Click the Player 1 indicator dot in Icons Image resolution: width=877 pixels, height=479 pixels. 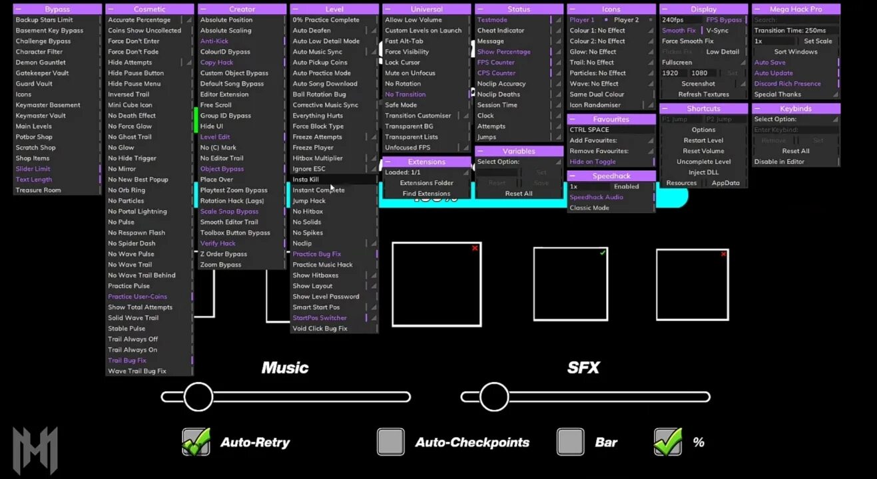click(x=605, y=20)
